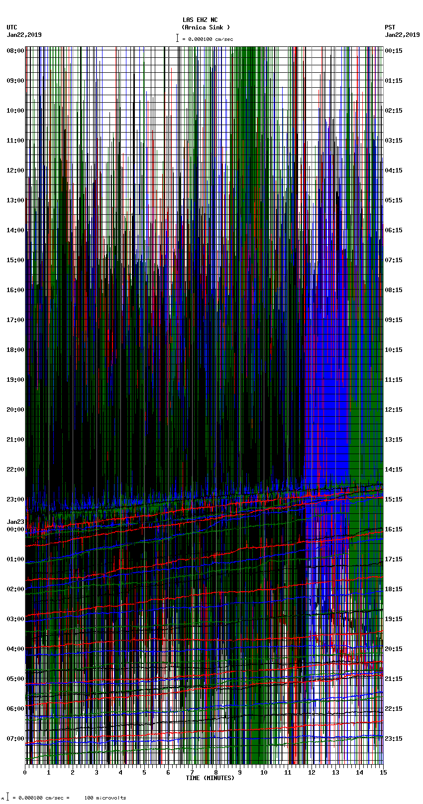
Task: Click the '01:15' PST time label
Action: pos(394,81)
